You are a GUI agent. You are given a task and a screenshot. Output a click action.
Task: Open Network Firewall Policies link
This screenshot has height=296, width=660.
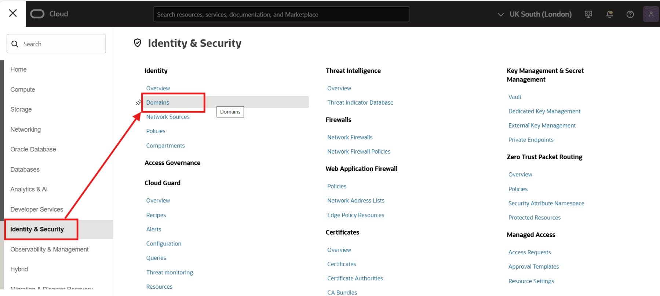coord(359,151)
